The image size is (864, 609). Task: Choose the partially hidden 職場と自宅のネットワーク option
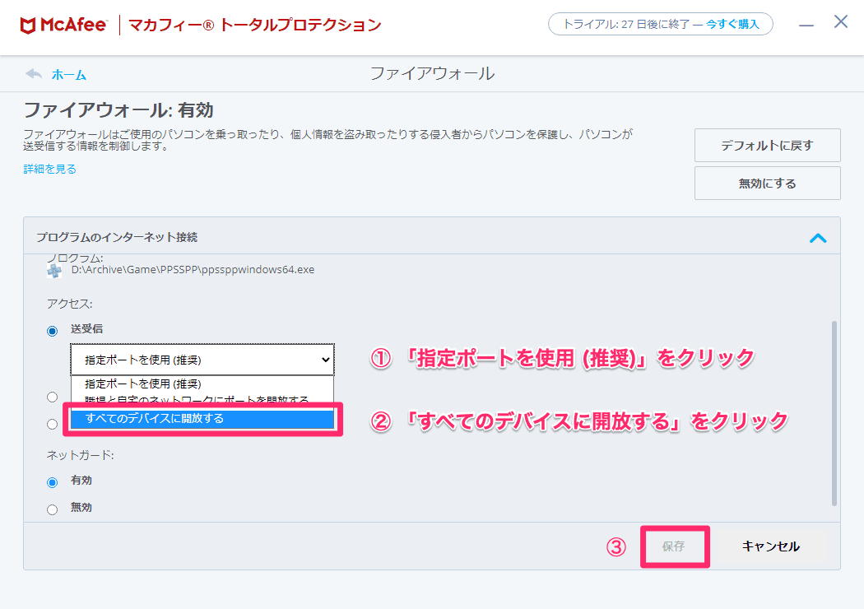(x=202, y=400)
